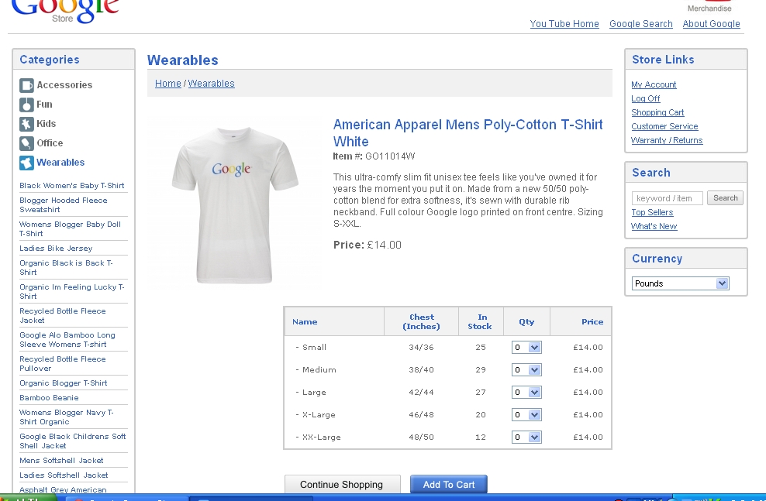This screenshot has height=501, width=766.
Task: Open Womens Blogger Baby Doll T-Shirt product
Action: pos(70,228)
